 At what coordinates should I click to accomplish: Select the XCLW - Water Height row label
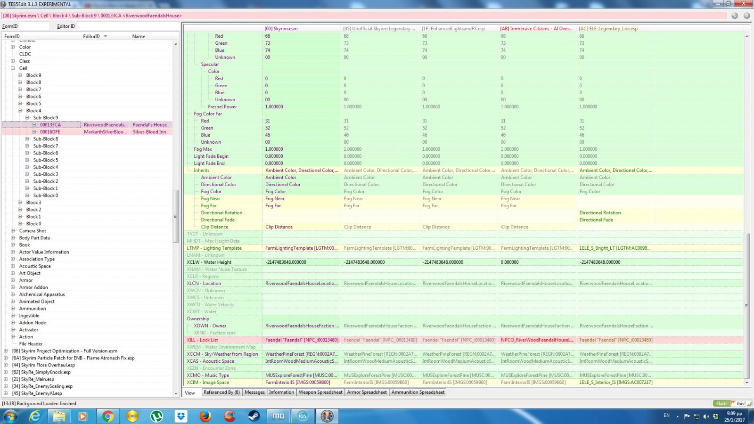point(209,262)
